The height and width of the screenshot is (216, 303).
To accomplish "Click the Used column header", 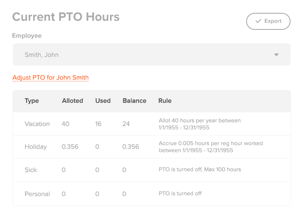I will click(x=103, y=101).
